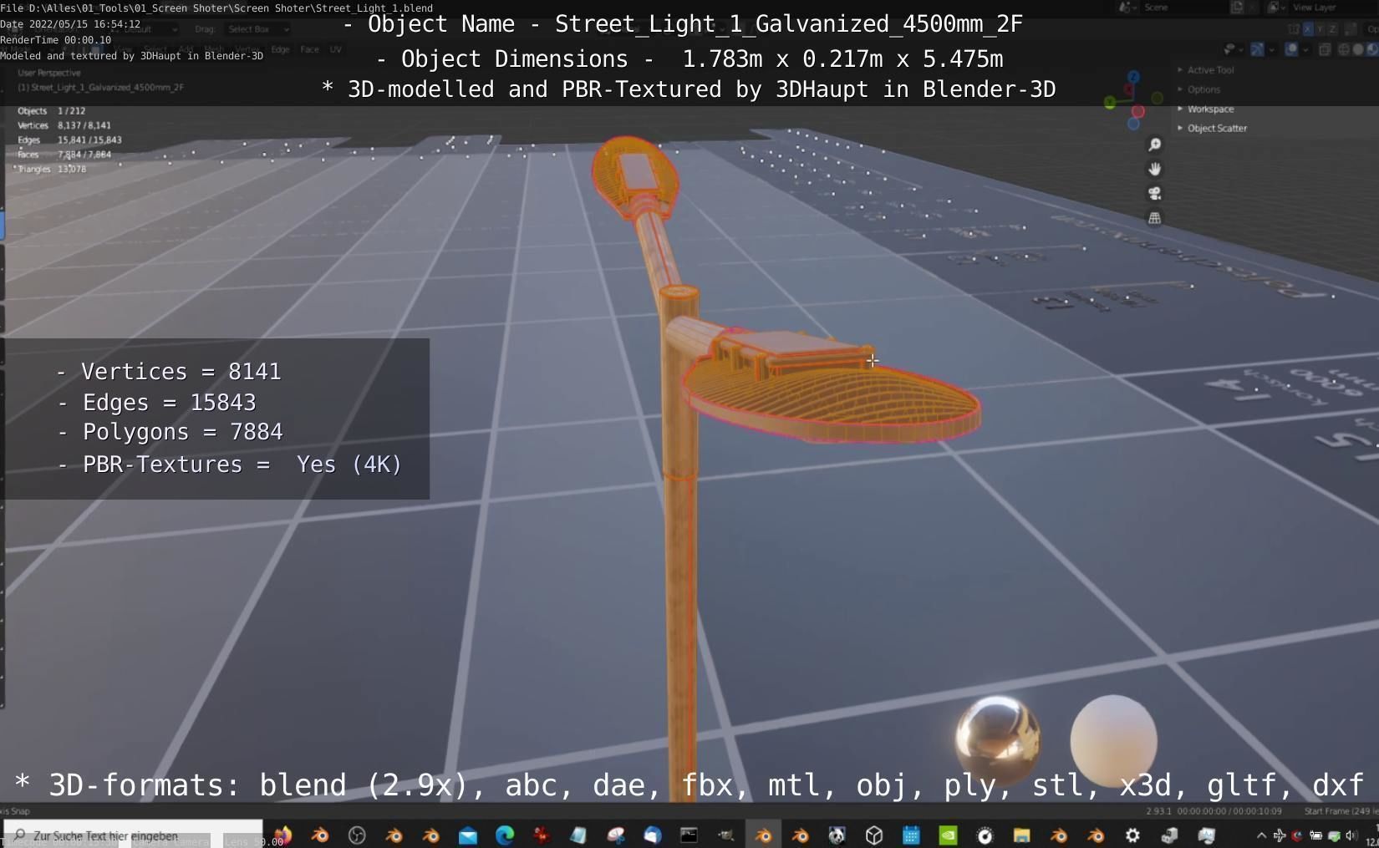Expand the Options panel in sidebar
This screenshot has height=848, width=1379.
coord(1199,89)
